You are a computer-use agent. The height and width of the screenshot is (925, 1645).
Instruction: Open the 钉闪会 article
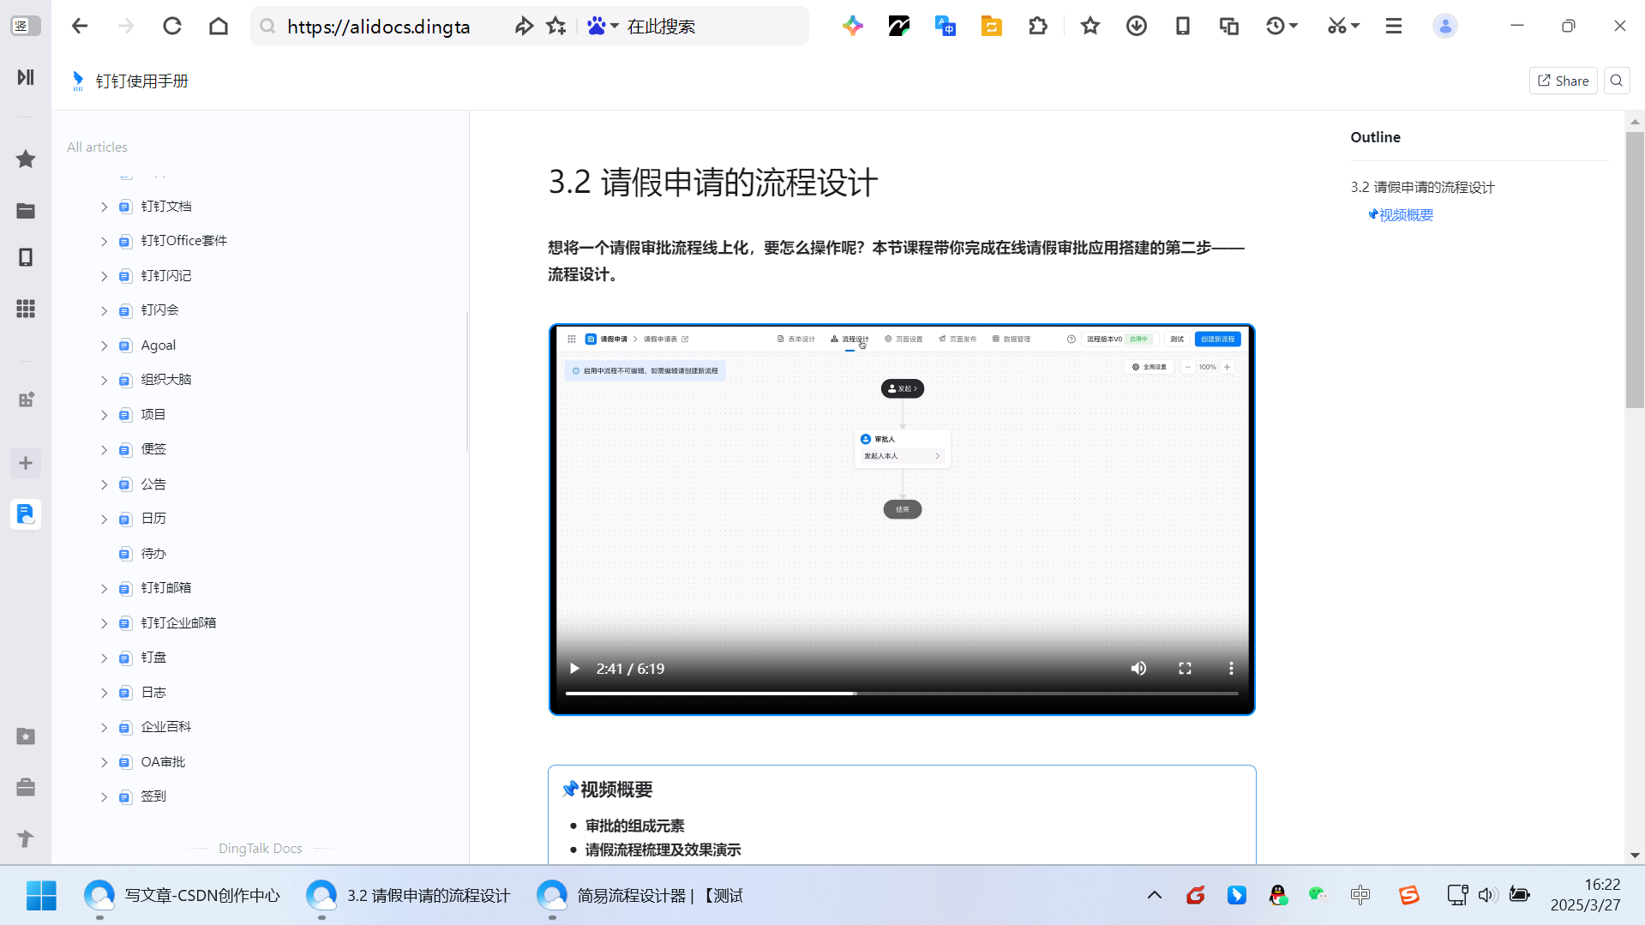point(159,309)
